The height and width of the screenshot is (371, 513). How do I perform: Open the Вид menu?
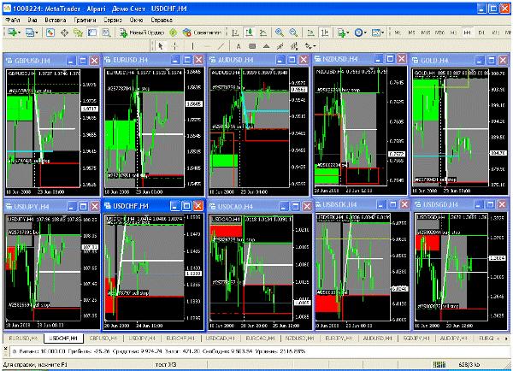pyautogui.click(x=32, y=20)
